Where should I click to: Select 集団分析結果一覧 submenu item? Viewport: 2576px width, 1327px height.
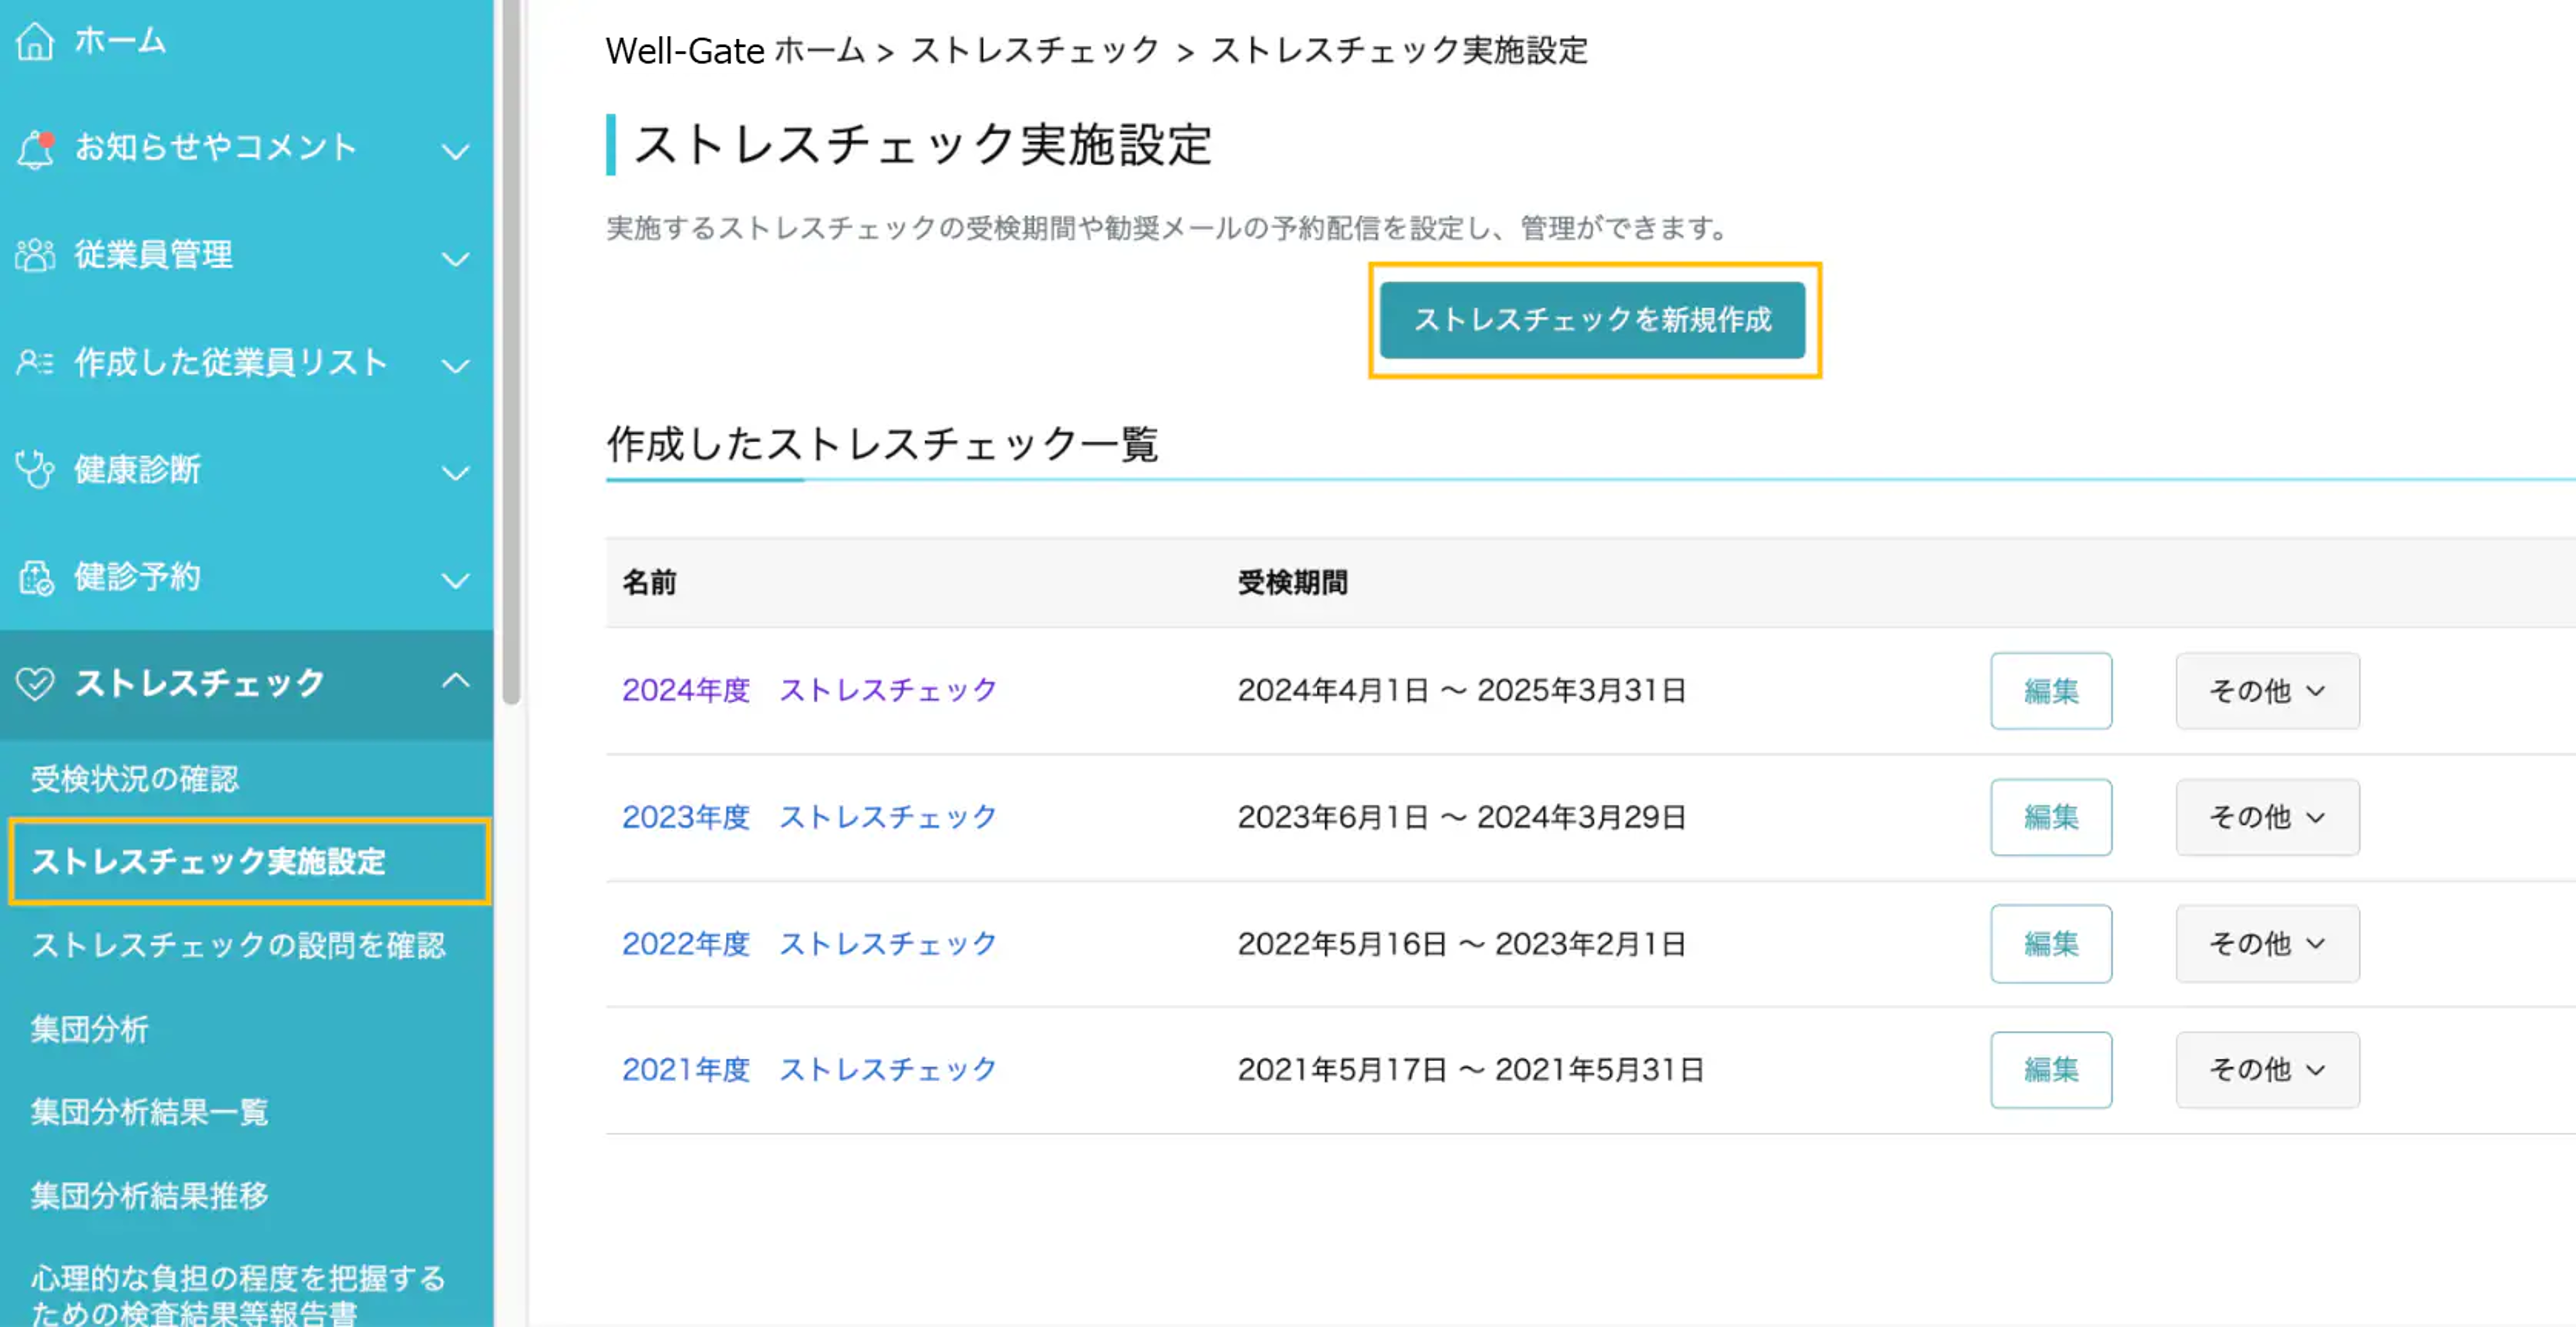pos(149,1112)
